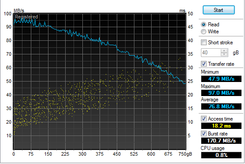
Task: Click the 18.2 ms access time value
Action: 221,125
